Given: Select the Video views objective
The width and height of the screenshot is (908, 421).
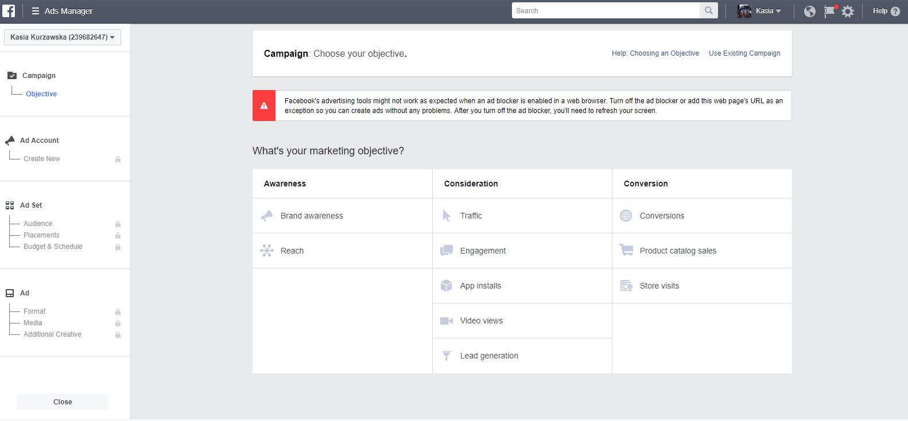Looking at the screenshot, I should (522, 321).
